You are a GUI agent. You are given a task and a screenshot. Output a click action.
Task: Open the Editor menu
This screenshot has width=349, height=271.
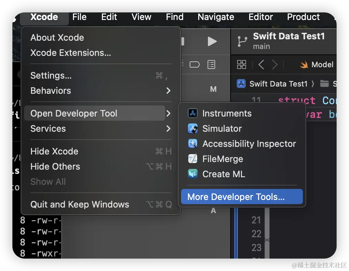pos(261,17)
